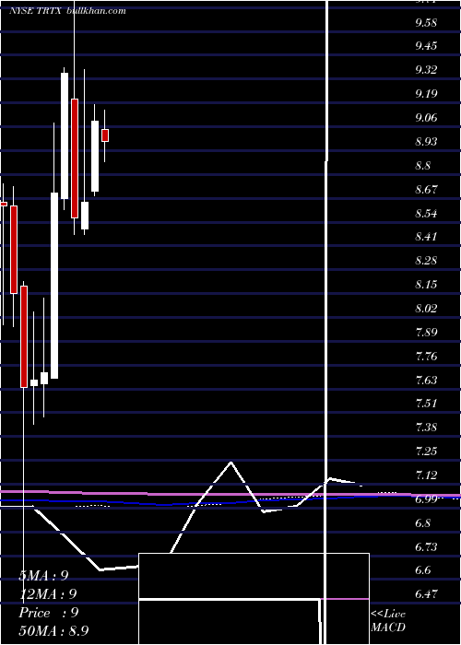Click the 9.06 price axis label
Screen dimensions: 461x645
click(426, 118)
